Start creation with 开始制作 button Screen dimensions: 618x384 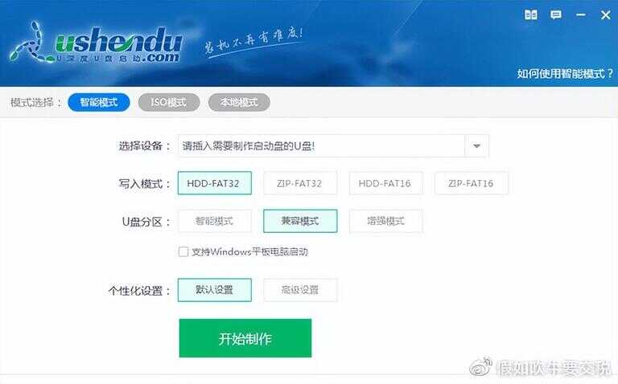245,338
